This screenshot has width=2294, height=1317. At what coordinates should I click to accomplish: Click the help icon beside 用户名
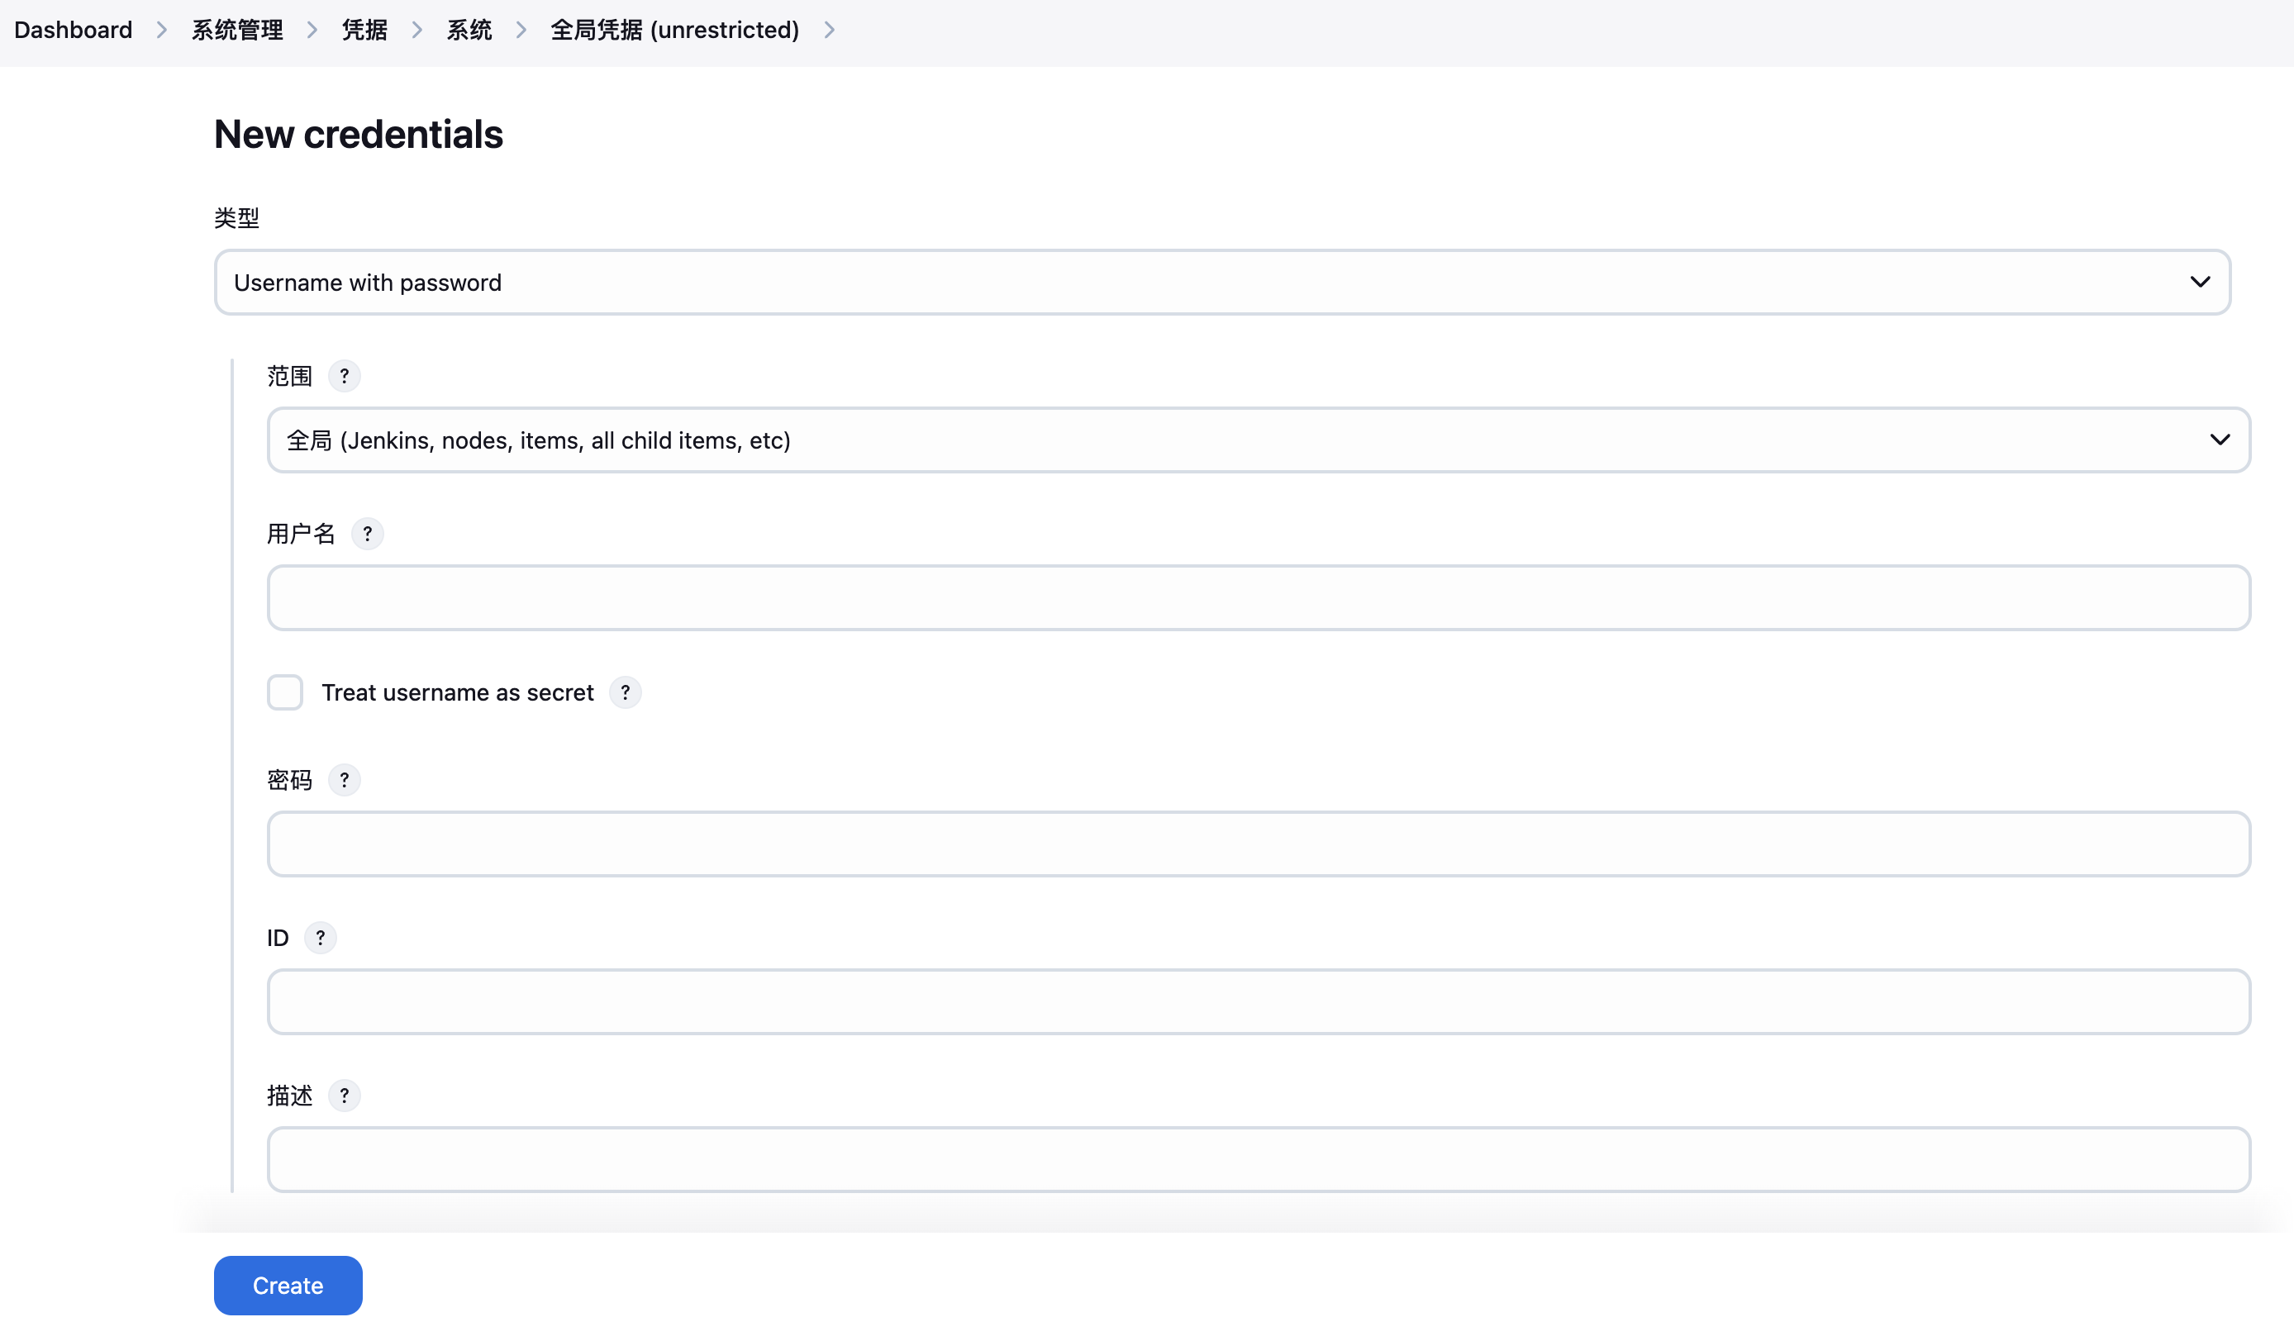click(367, 534)
